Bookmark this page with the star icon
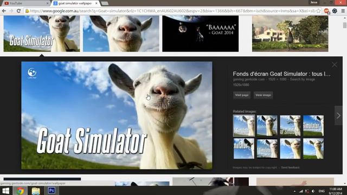Image resolution: width=347 pixels, height=195 pixels. 318,11
